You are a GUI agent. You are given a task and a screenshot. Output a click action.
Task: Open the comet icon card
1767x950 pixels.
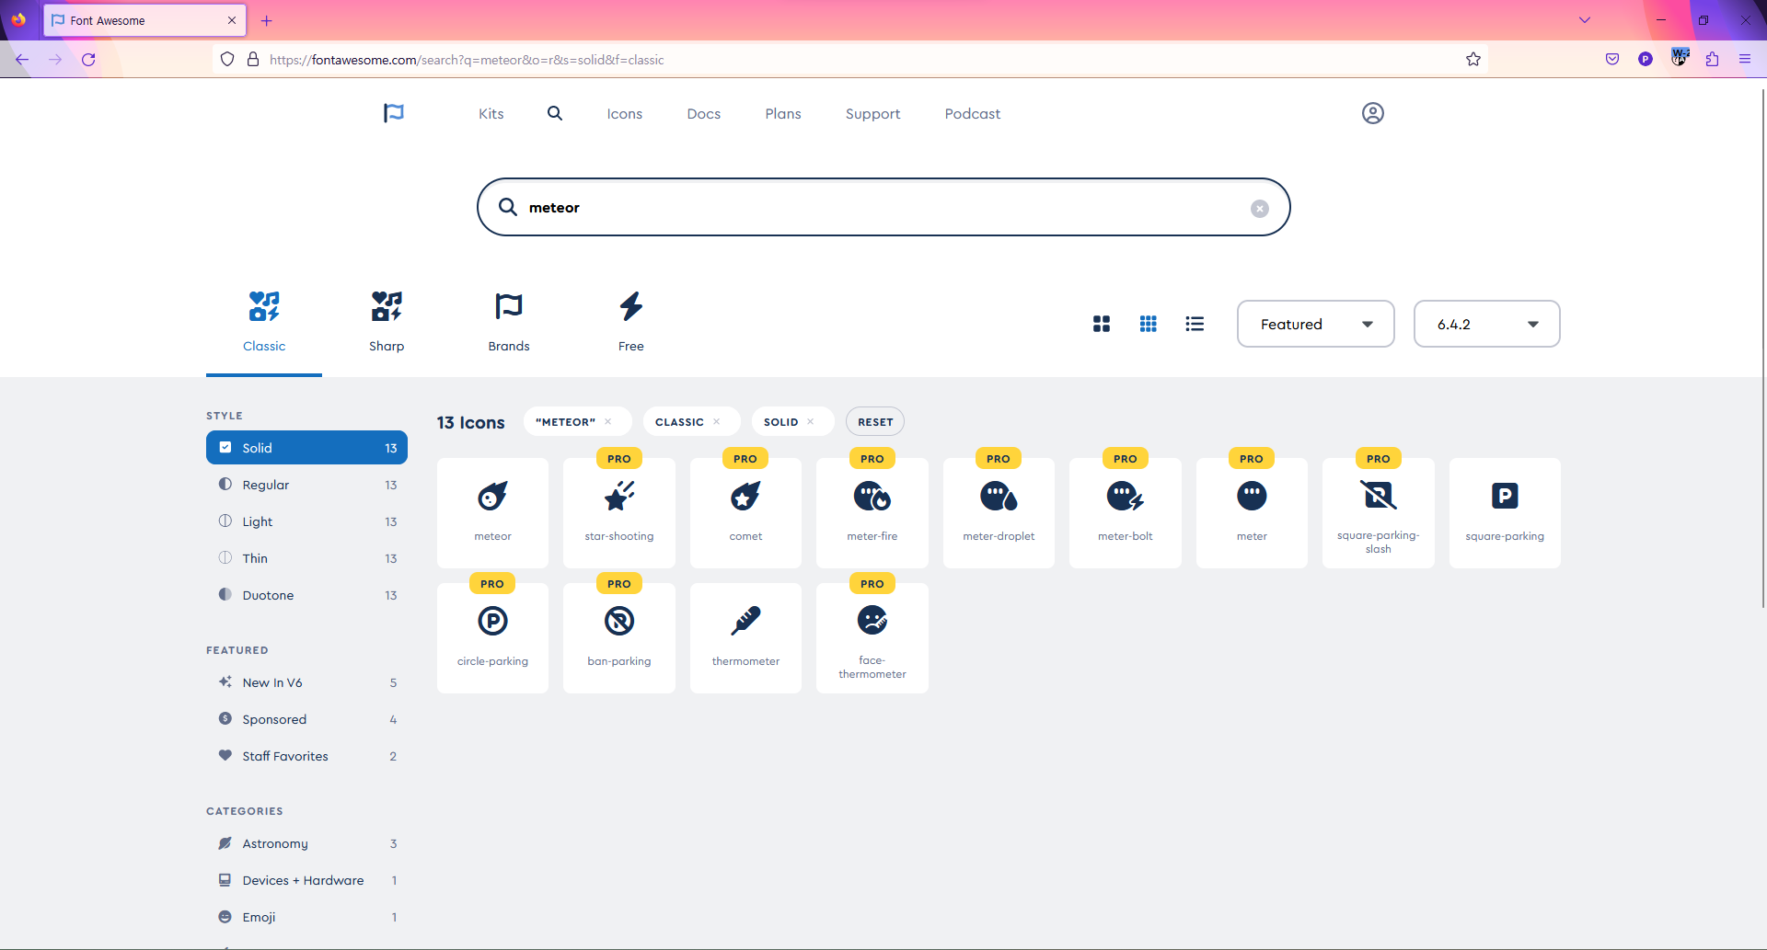coord(745,513)
